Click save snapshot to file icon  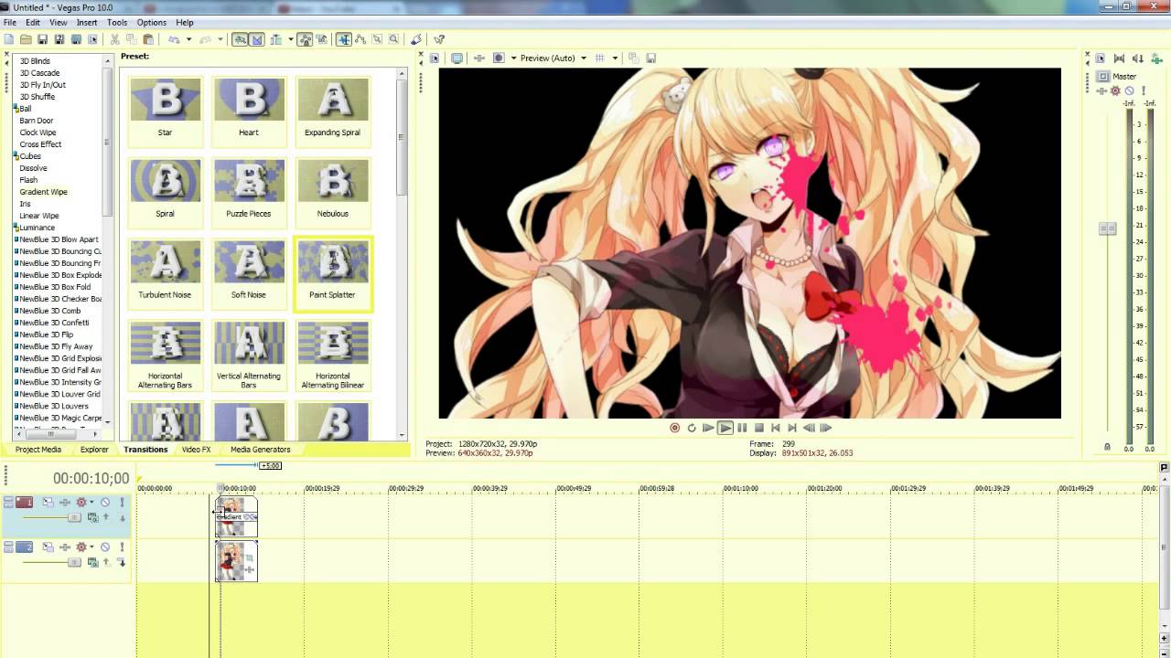coord(650,58)
